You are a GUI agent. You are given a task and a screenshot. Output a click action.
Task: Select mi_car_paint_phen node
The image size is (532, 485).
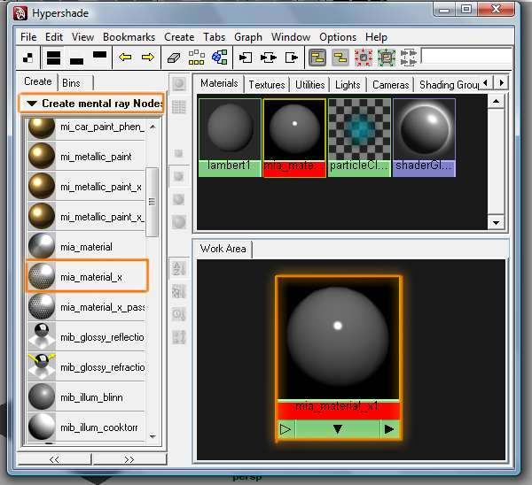point(87,127)
